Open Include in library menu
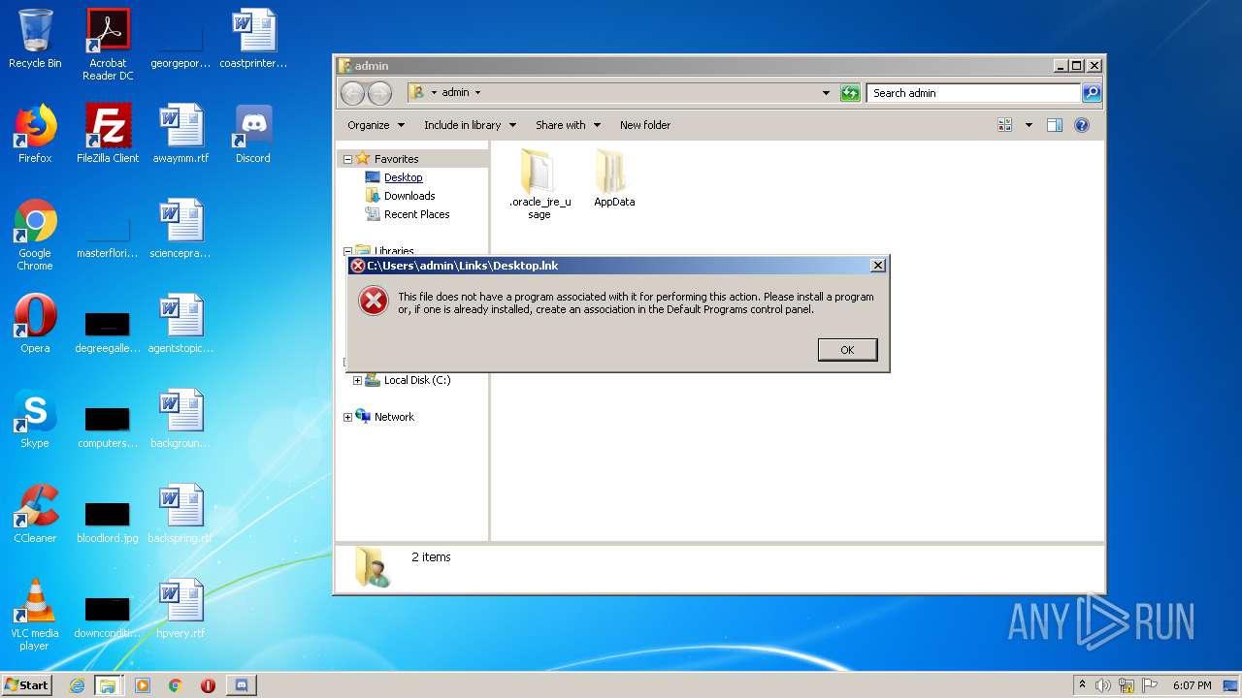This screenshot has width=1242, height=698. coord(470,125)
